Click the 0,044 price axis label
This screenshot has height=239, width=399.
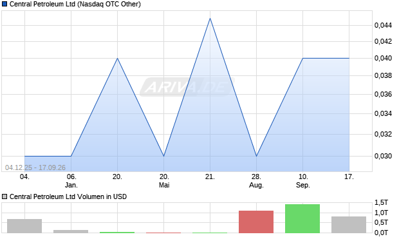(x=383, y=25)
